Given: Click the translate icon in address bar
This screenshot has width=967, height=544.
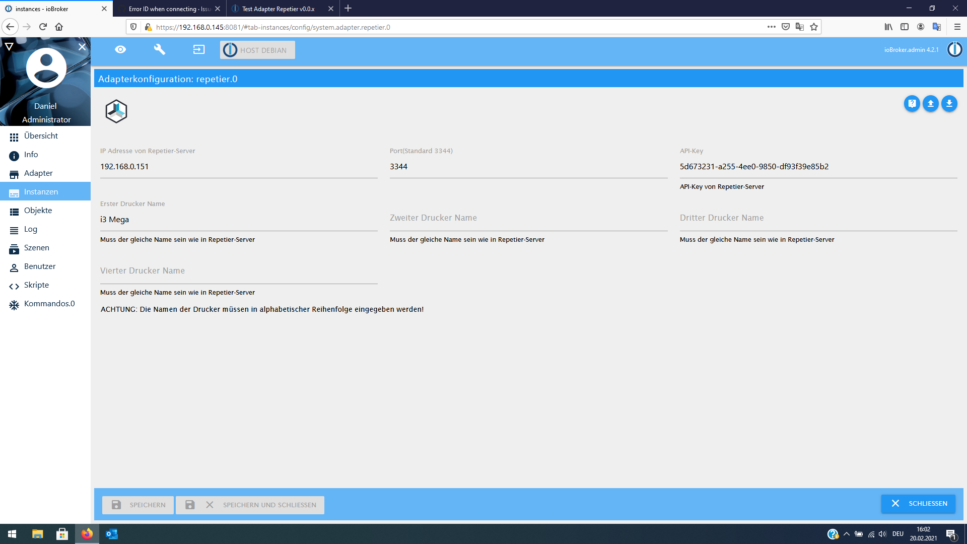Looking at the screenshot, I should pyautogui.click(x=800, y=27).
